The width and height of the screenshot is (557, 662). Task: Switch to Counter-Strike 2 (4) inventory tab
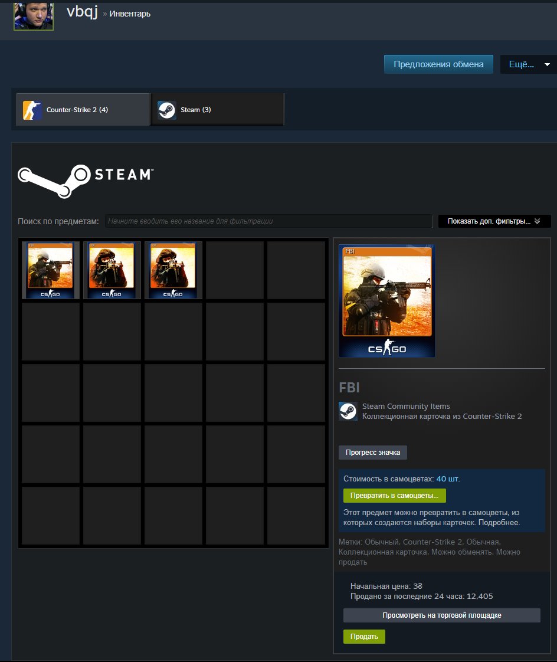[x=83, y=110]
